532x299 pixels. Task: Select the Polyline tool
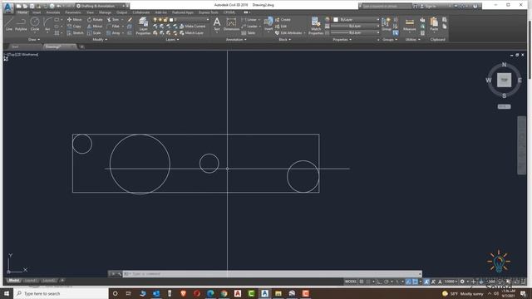point(21,24)
